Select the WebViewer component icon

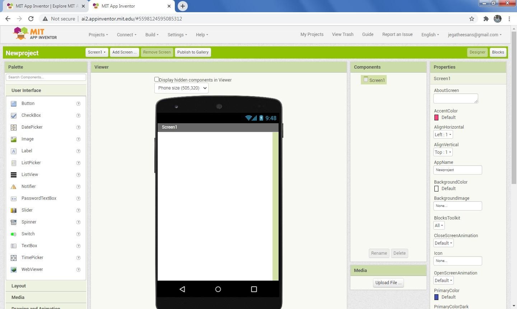click(x=14, y=269)
